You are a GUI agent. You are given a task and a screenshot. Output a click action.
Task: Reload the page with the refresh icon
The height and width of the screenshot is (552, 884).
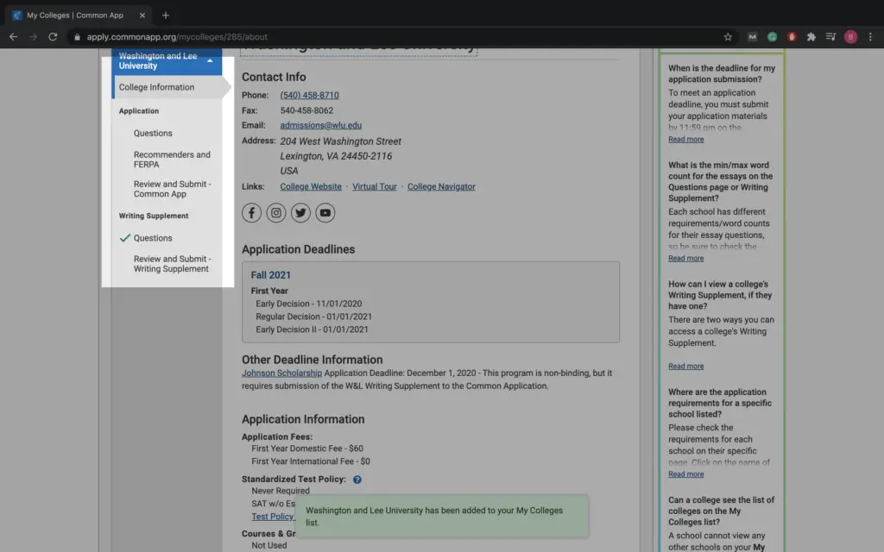(x=53, y=36)
